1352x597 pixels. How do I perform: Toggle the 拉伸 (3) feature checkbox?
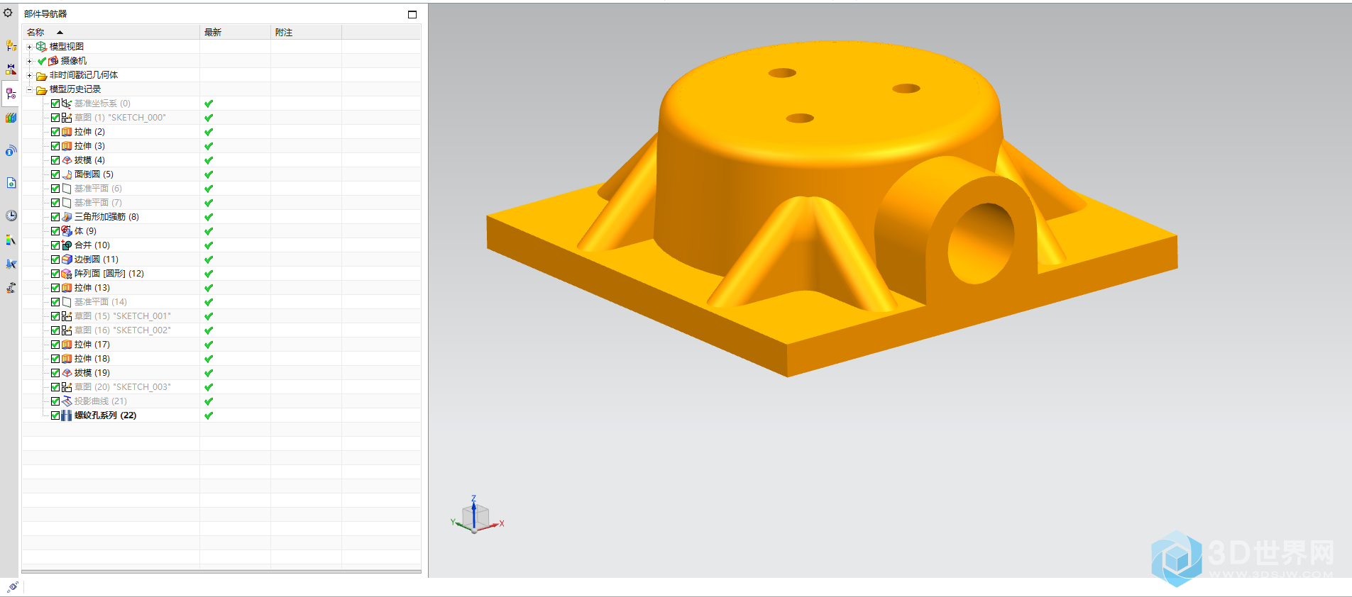pyautogui.click(x=55, y=146)
